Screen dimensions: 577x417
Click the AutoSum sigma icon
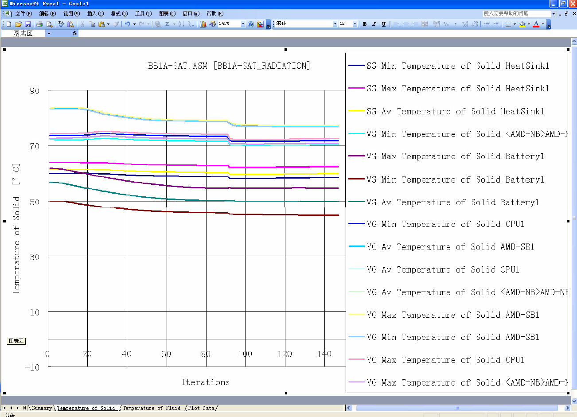[168, 24]
